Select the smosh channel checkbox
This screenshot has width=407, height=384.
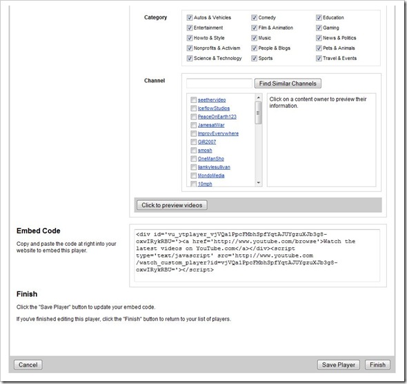pyautogui.click(x=193, y=150)
